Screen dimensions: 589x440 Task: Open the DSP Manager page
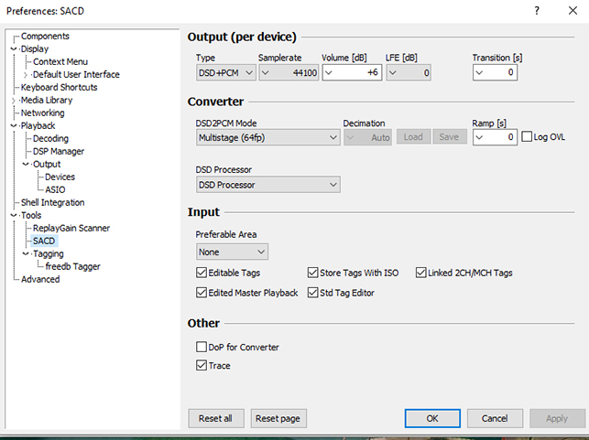click(x=59, y=151)
